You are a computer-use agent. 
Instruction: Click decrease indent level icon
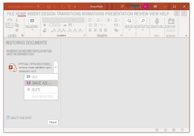tap(90, 25)
